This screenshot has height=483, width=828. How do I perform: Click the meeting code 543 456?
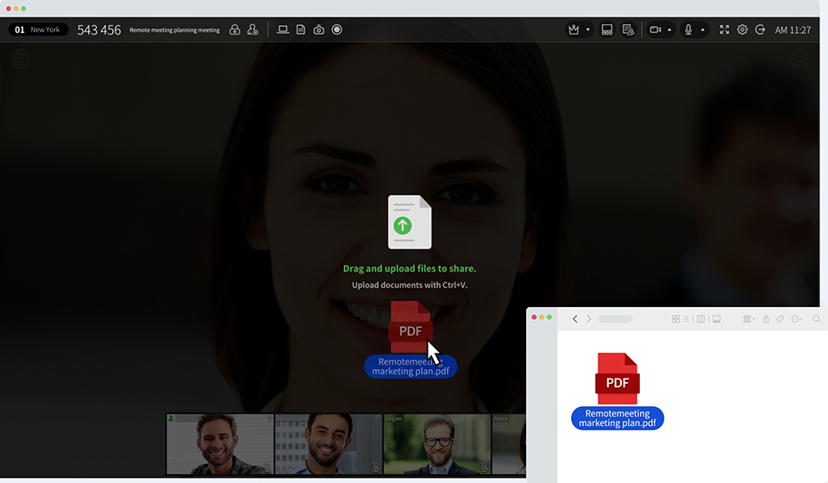click(x=99, y=30)
